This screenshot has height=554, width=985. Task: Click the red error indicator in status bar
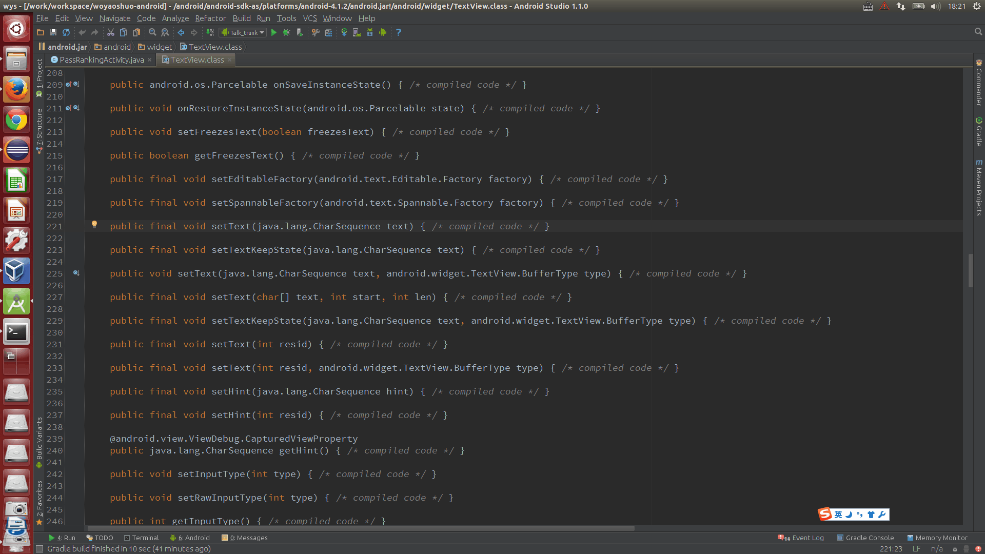point(977,549)
